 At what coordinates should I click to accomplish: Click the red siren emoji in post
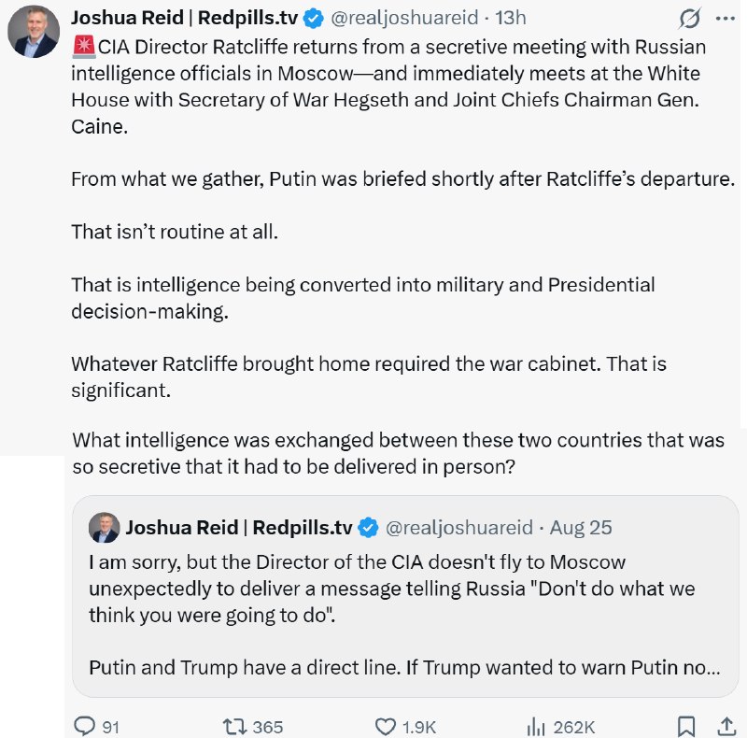pos(84,47)
